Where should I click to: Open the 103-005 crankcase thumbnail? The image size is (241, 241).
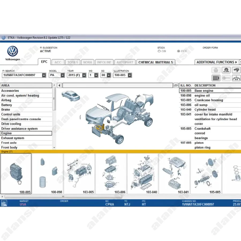click(79, 174)
